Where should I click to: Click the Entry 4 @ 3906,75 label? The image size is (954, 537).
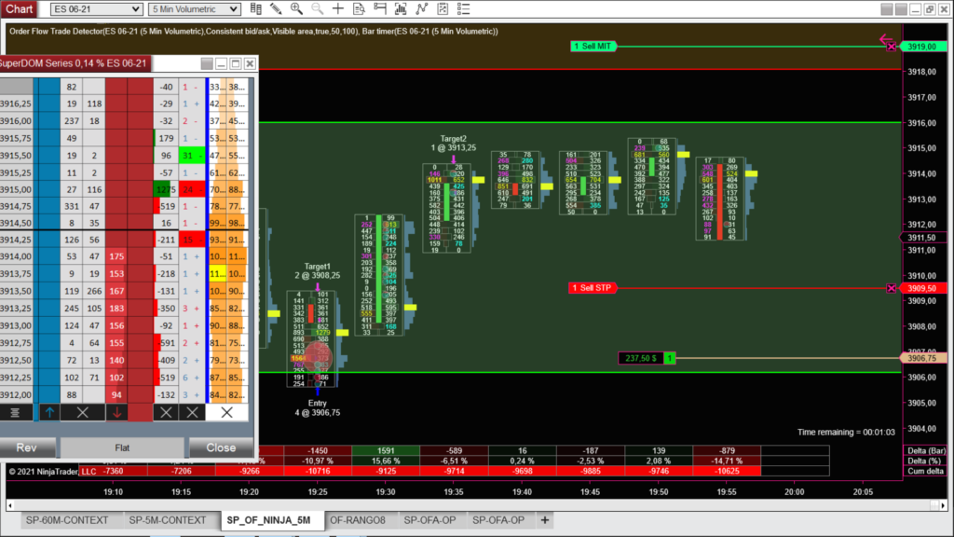click(x=318, y=408)
